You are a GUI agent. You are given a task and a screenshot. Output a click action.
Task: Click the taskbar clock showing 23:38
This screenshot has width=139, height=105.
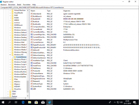(x=127, y=102)
